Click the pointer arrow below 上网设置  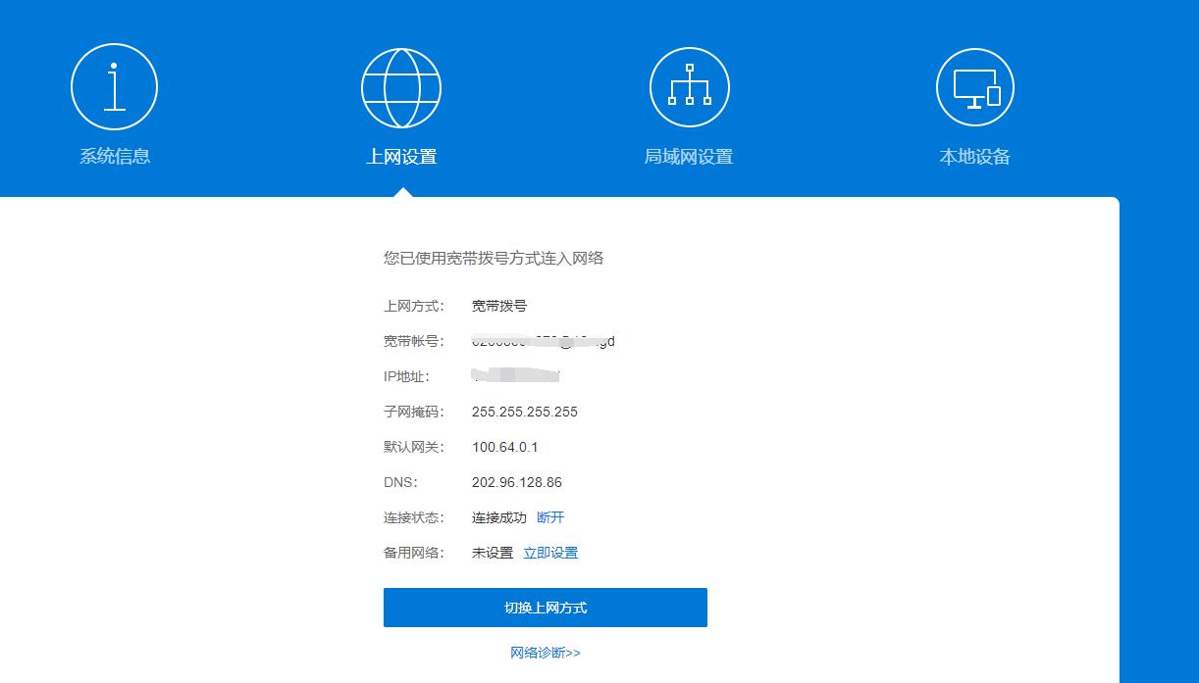(401, 193)
